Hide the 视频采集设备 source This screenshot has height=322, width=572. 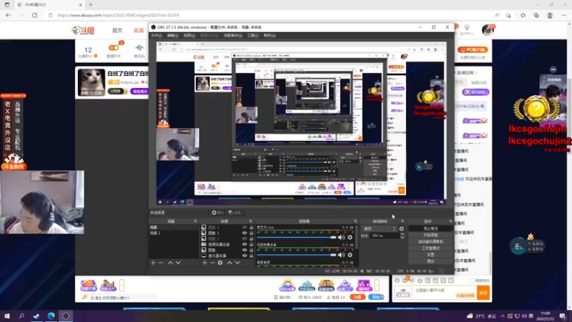click(245, 245)
